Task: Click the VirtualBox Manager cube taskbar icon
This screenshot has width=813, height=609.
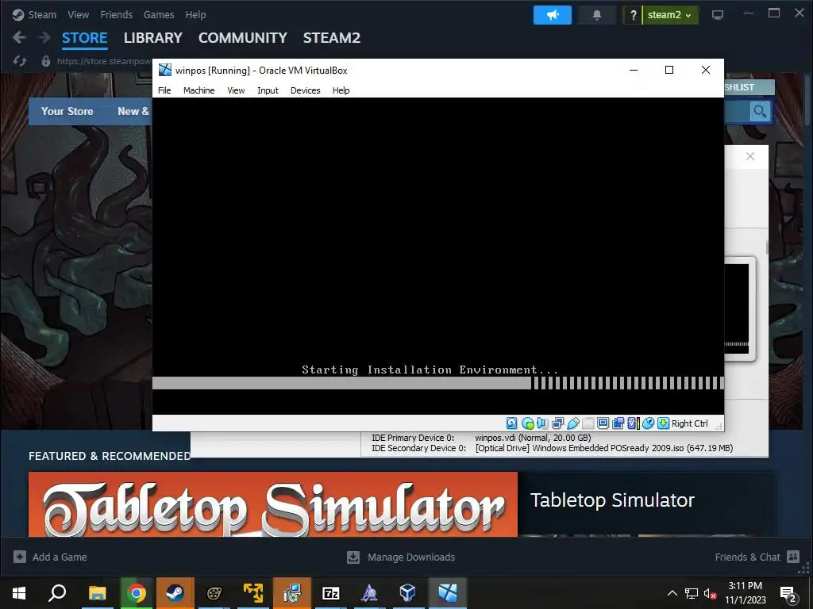Action: 407,593
